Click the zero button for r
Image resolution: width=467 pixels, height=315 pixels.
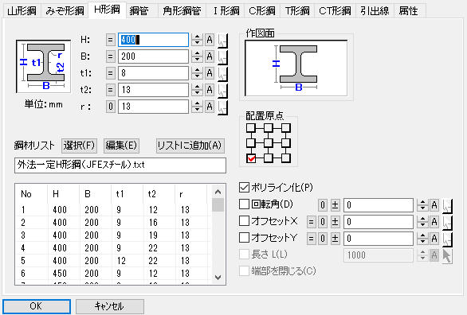coord(111,107)
